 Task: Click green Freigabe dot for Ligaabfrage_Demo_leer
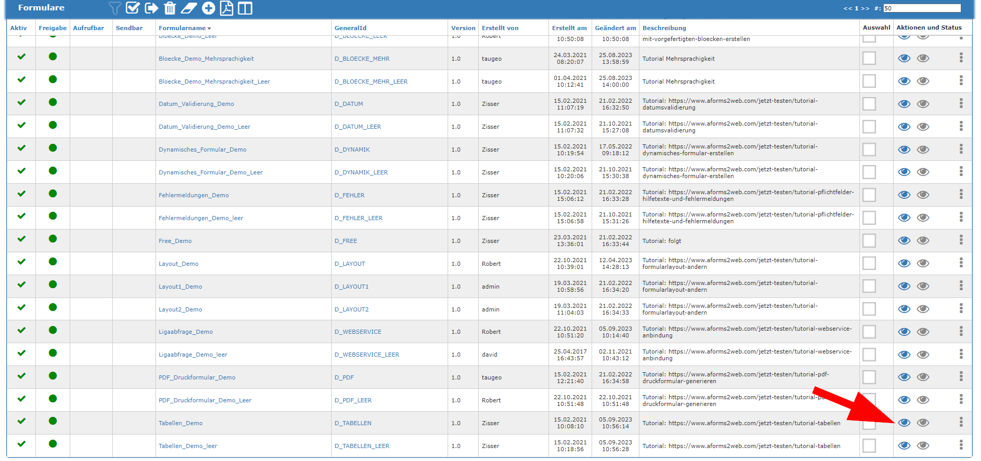[53, 353]
